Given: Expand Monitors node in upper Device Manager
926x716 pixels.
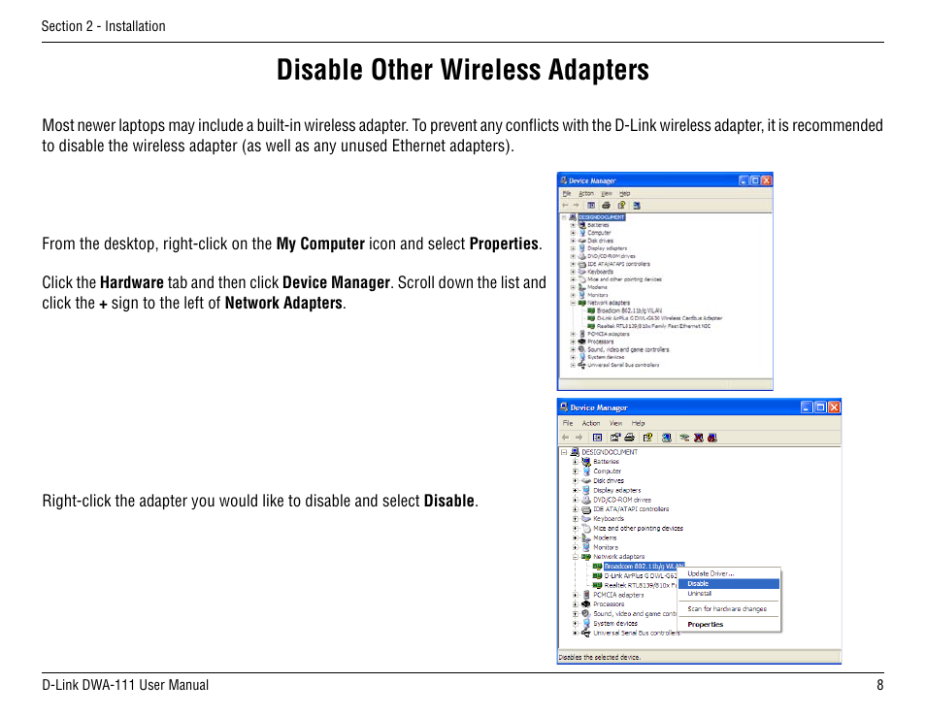Looking at the screenshot, I should pyautogui.click(x=573, y=295).
